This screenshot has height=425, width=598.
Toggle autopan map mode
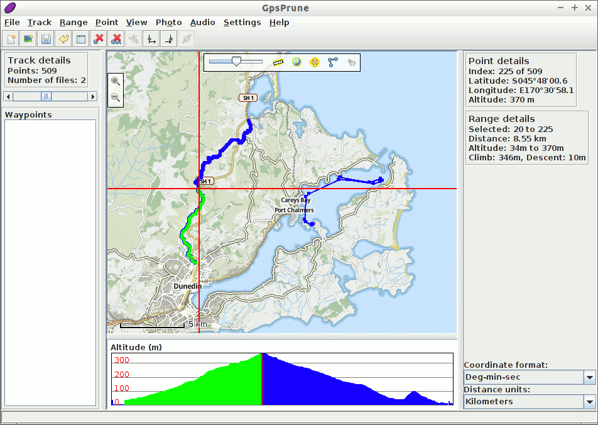315,62
